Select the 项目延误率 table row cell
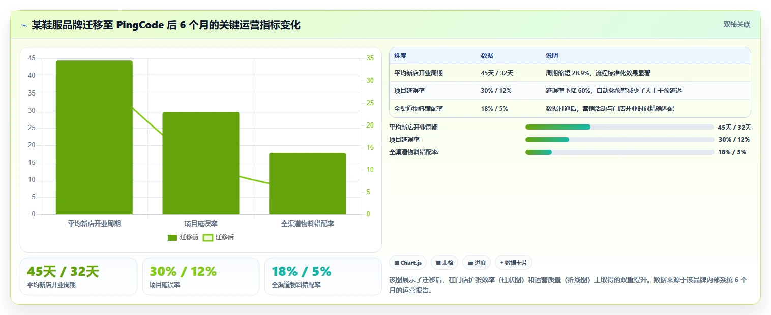The height and width of the screenshot is (315, 771). [432, 91]
